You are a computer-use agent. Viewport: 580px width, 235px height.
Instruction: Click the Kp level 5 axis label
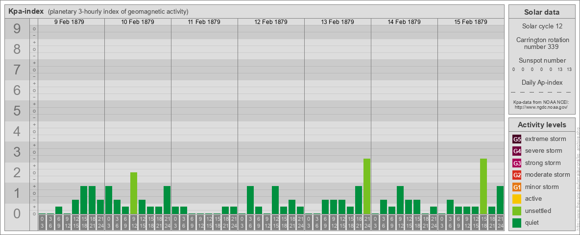[x=17, y=111]
